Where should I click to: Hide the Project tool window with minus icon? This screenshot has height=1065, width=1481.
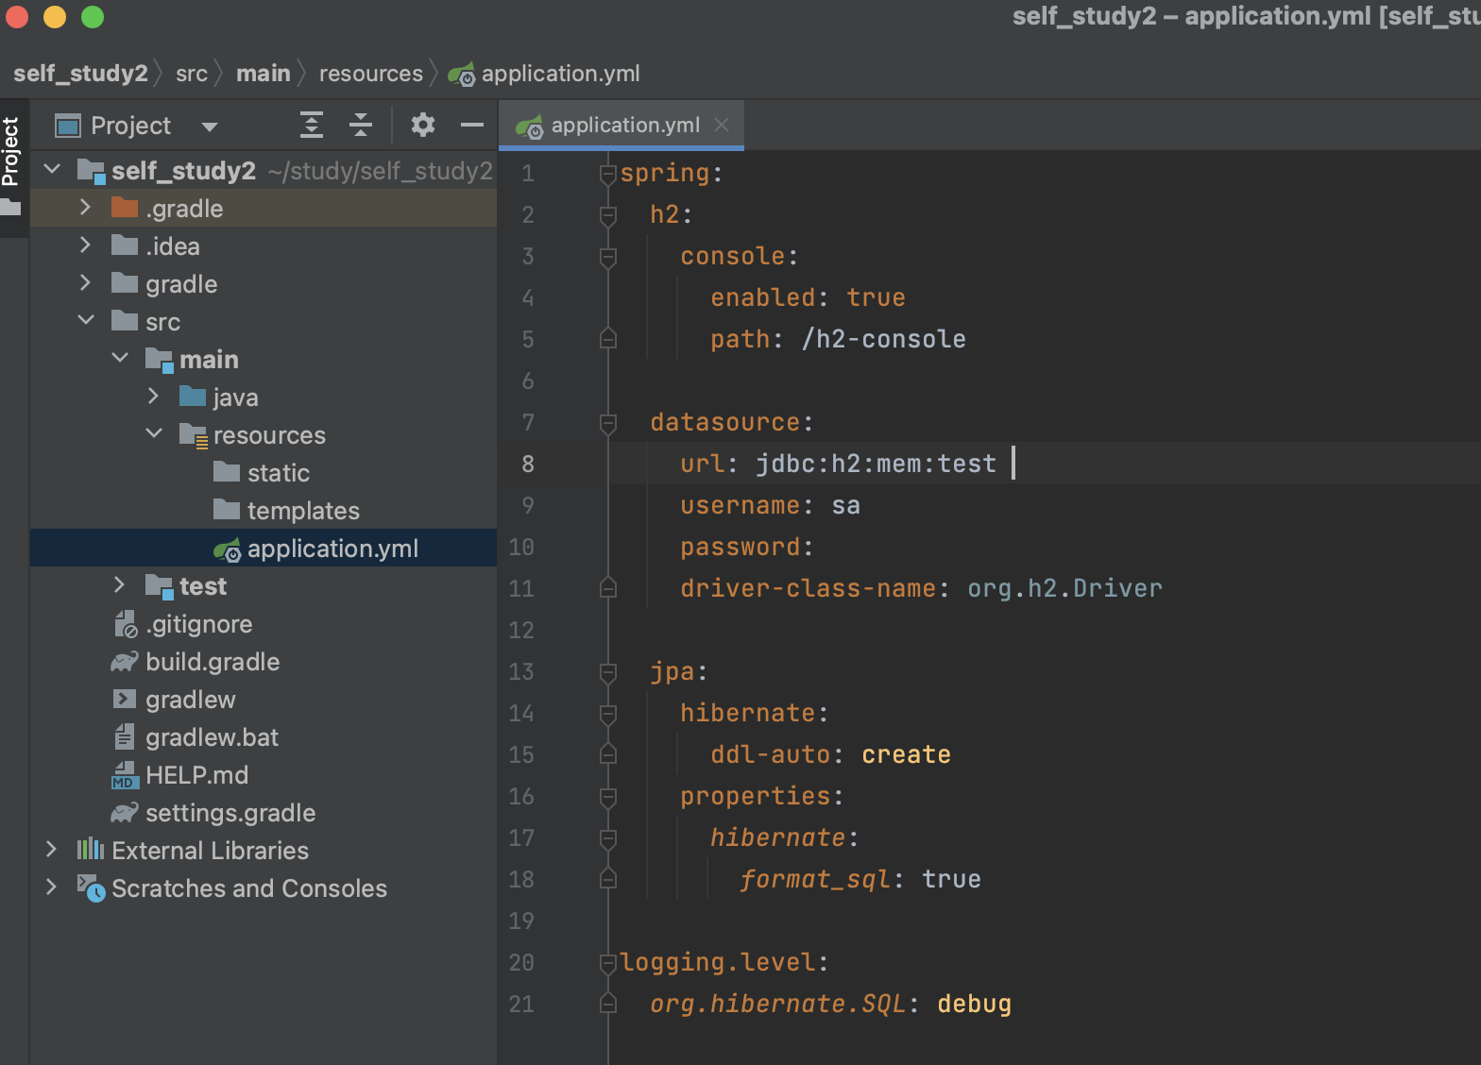[472, 125]
